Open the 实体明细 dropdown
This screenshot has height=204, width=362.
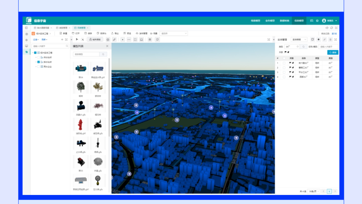[x=299, y=40]
